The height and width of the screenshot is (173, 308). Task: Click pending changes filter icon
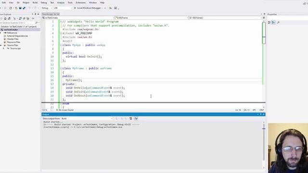15,18
